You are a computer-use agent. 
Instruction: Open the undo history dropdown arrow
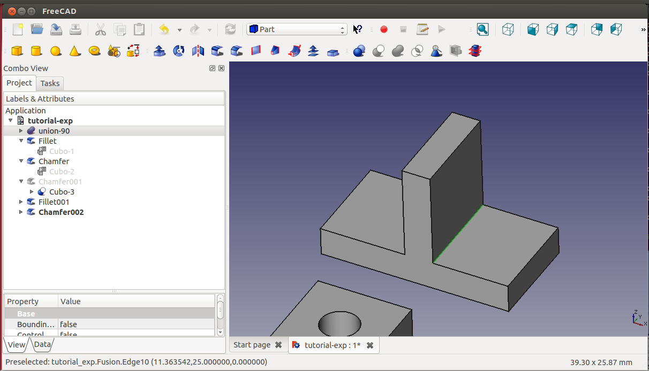click(179, 30)
